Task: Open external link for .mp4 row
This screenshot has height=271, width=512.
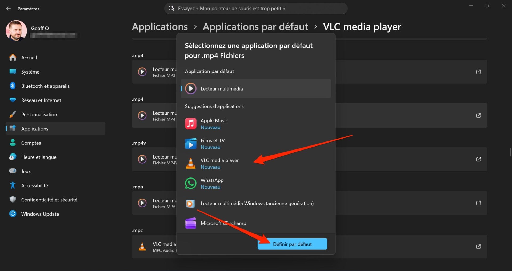Action: pyautogui.click(x=478, y=115)
